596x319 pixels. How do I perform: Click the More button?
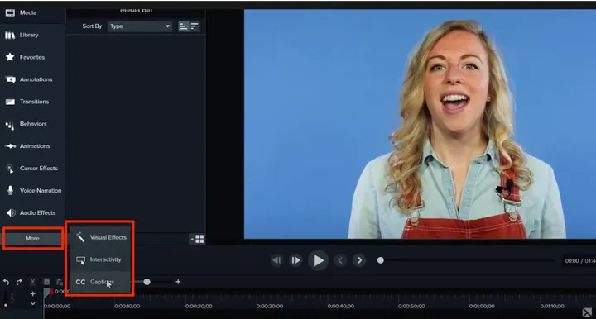point(32,239)
